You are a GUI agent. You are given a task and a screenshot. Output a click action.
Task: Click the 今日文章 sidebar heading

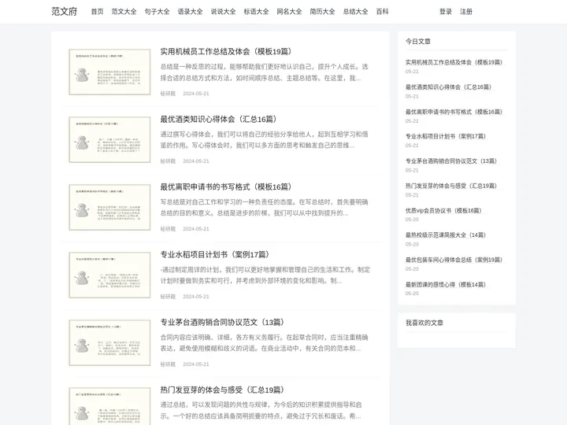coord(418,42)
